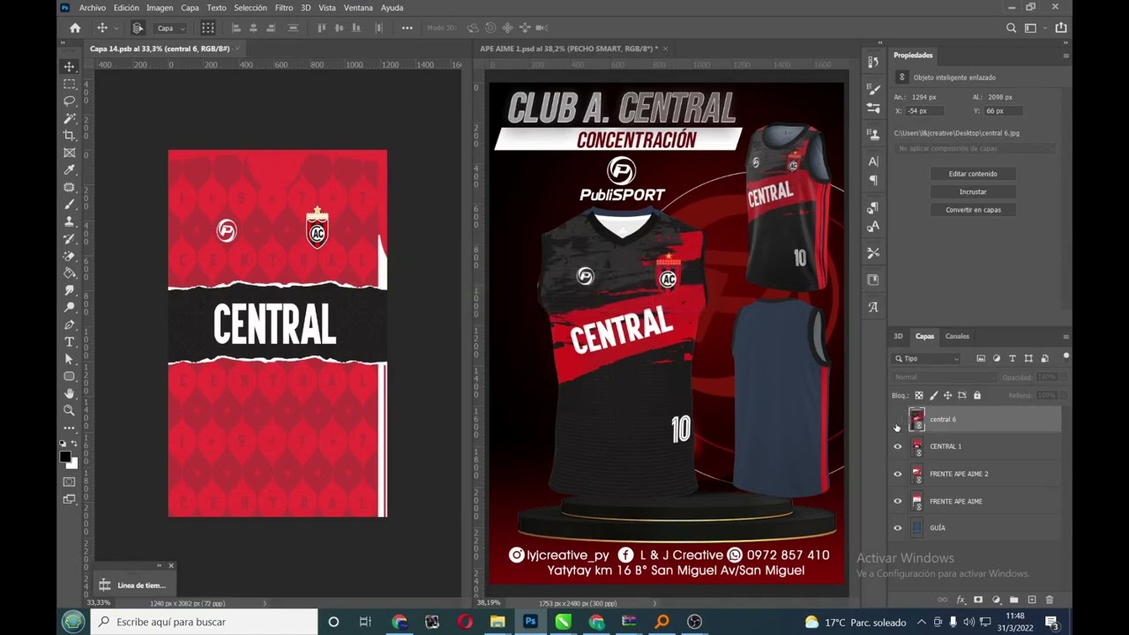
Task: Select the Pen tool
Action: [x=69, y=325]
